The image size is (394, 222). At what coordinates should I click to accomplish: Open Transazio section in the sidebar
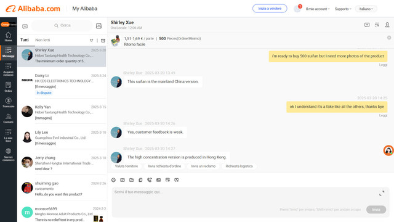pos(8,103)
